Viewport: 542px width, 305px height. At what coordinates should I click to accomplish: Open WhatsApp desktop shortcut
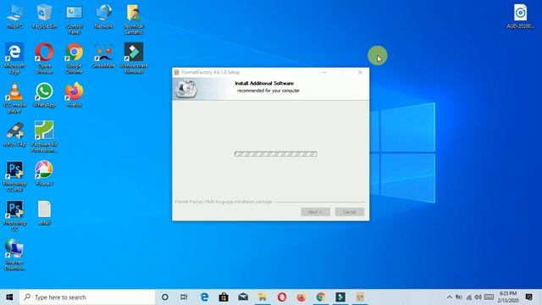(44, 95)
